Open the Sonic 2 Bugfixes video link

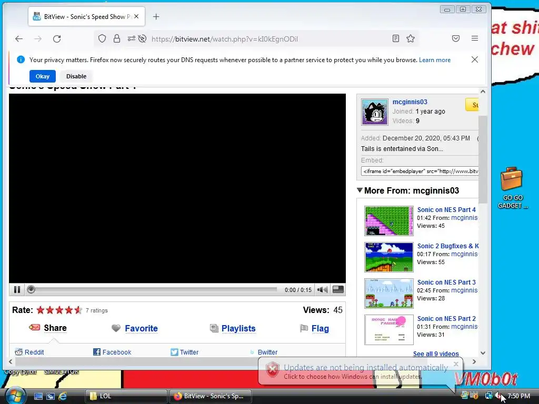click(448, 246)
